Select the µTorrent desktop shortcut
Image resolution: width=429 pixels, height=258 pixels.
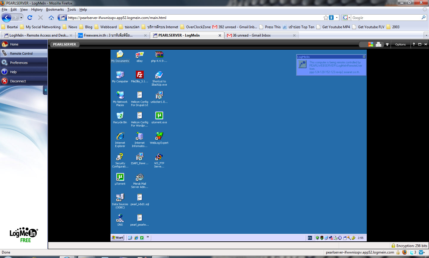click(x=120, y=179)
